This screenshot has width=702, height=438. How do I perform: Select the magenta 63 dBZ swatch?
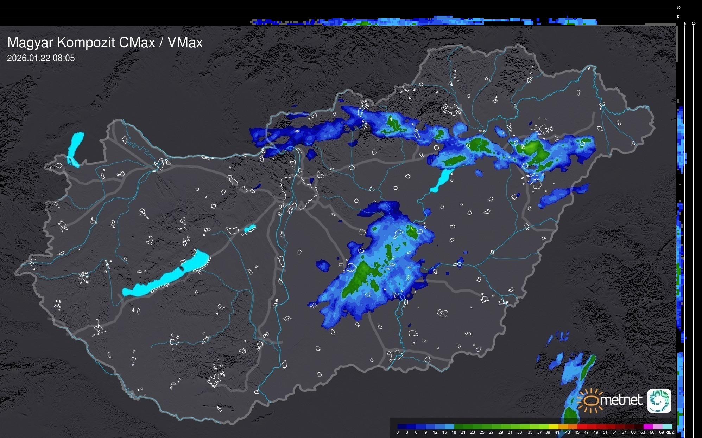coord(648,426)
